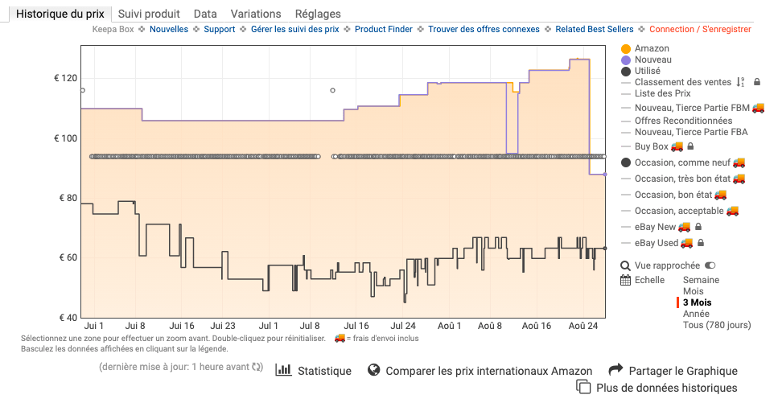
Task: Click the truck icon next to Occasion, comme neuf
Action: 739,162
